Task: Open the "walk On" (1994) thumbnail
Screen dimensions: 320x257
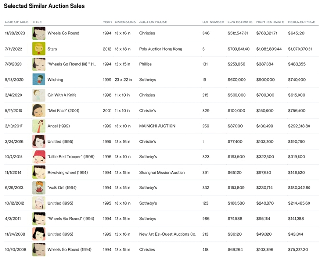Action: pyautogui.click(x=39, y=188)
